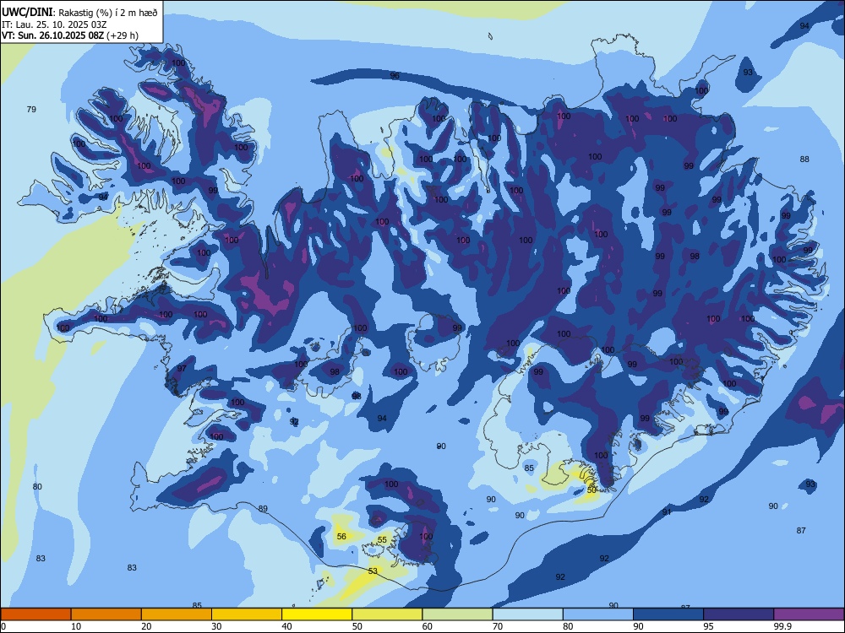Click the '95' legend scale label

[x=709, y=626]
